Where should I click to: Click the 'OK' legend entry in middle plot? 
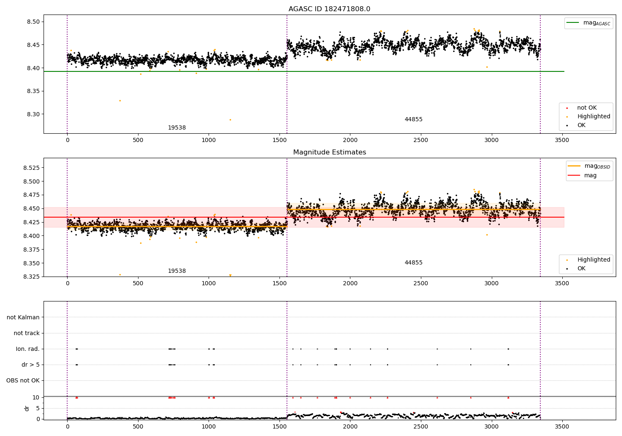pos(581,269)
